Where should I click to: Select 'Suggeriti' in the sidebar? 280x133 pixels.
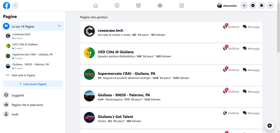18,95
